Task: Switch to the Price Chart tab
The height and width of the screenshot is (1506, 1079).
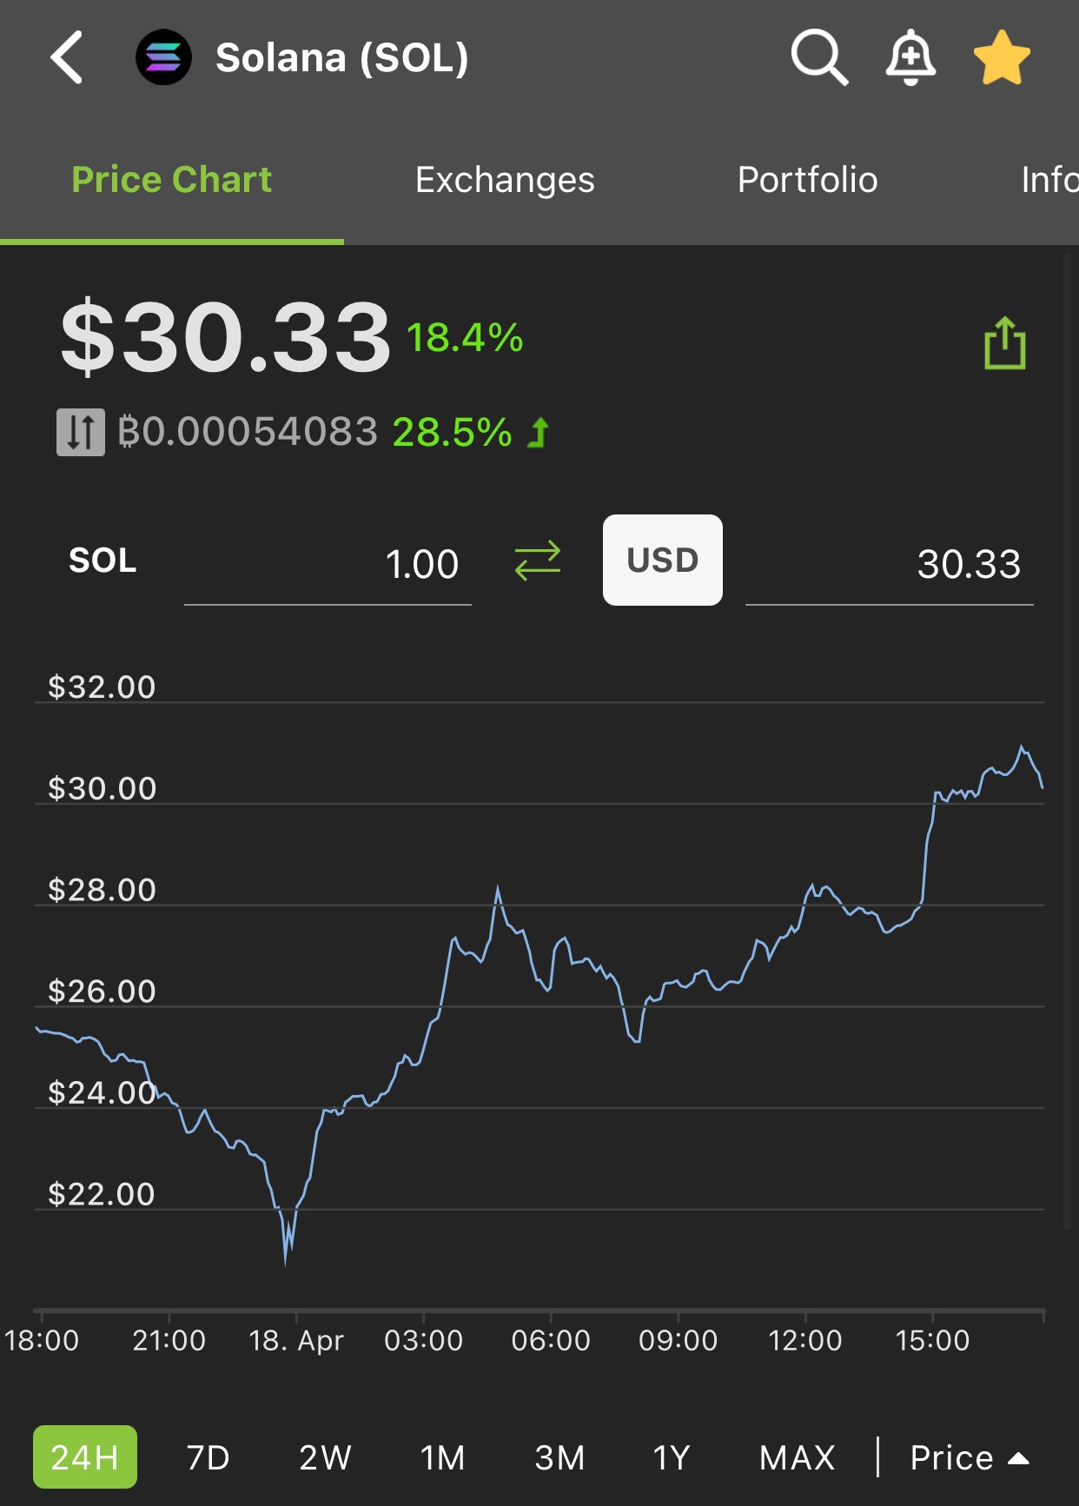Action: pos(172,180)
